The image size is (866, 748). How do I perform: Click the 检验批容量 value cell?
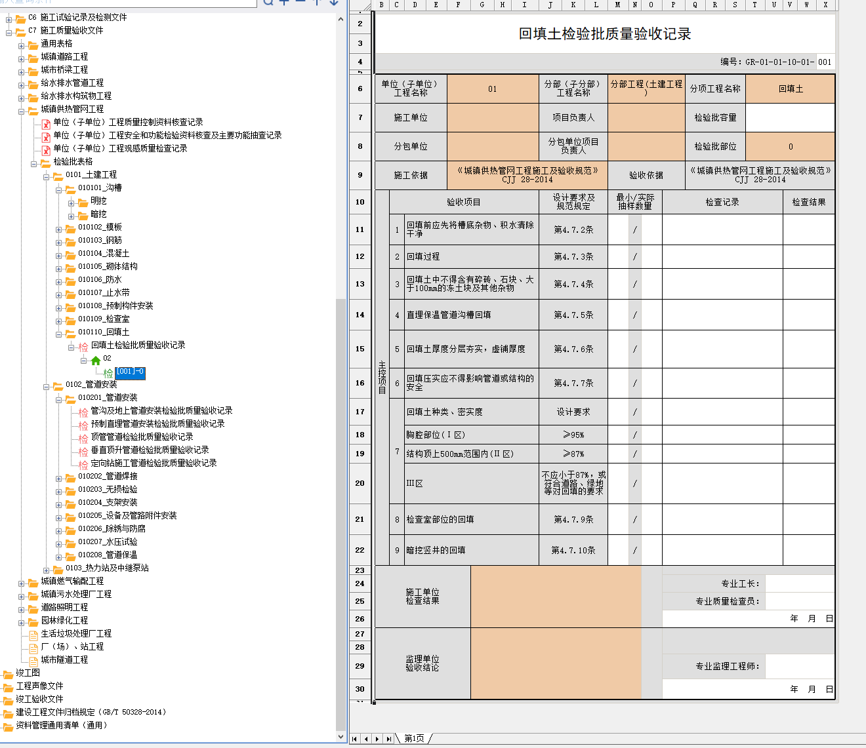[791, 118]
